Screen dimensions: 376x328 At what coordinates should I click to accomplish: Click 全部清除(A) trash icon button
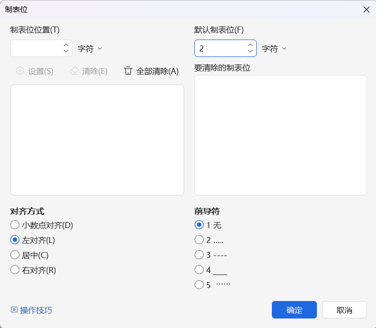click(151, 71)
